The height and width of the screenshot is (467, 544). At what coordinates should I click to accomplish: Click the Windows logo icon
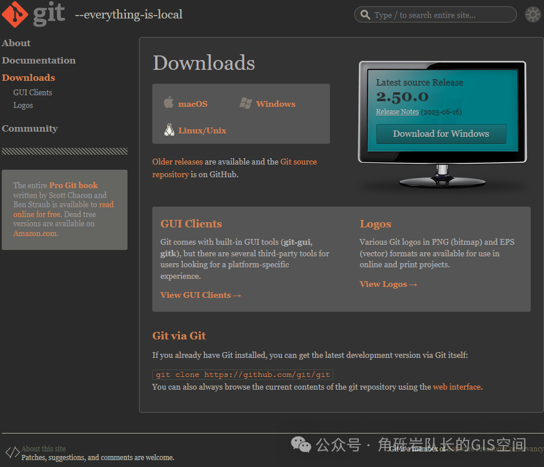tap(246, 103)
